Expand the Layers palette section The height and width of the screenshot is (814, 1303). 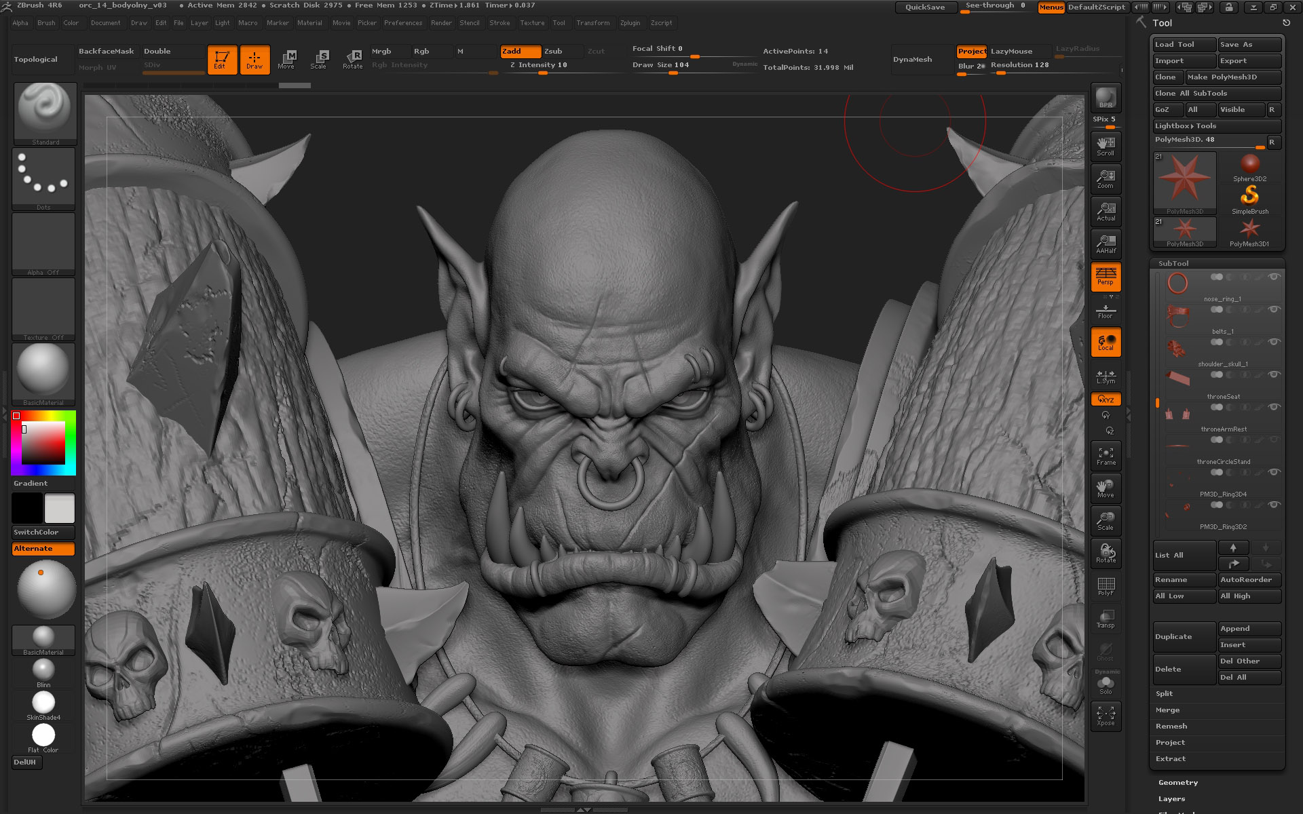[1171, 799]
